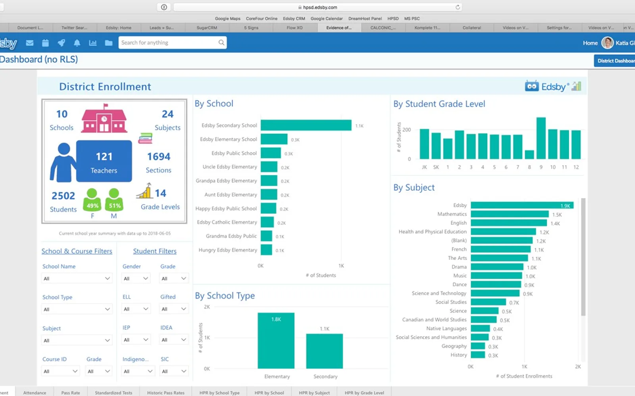Click the 121 Teachers blue tile

tap(104, 161)
